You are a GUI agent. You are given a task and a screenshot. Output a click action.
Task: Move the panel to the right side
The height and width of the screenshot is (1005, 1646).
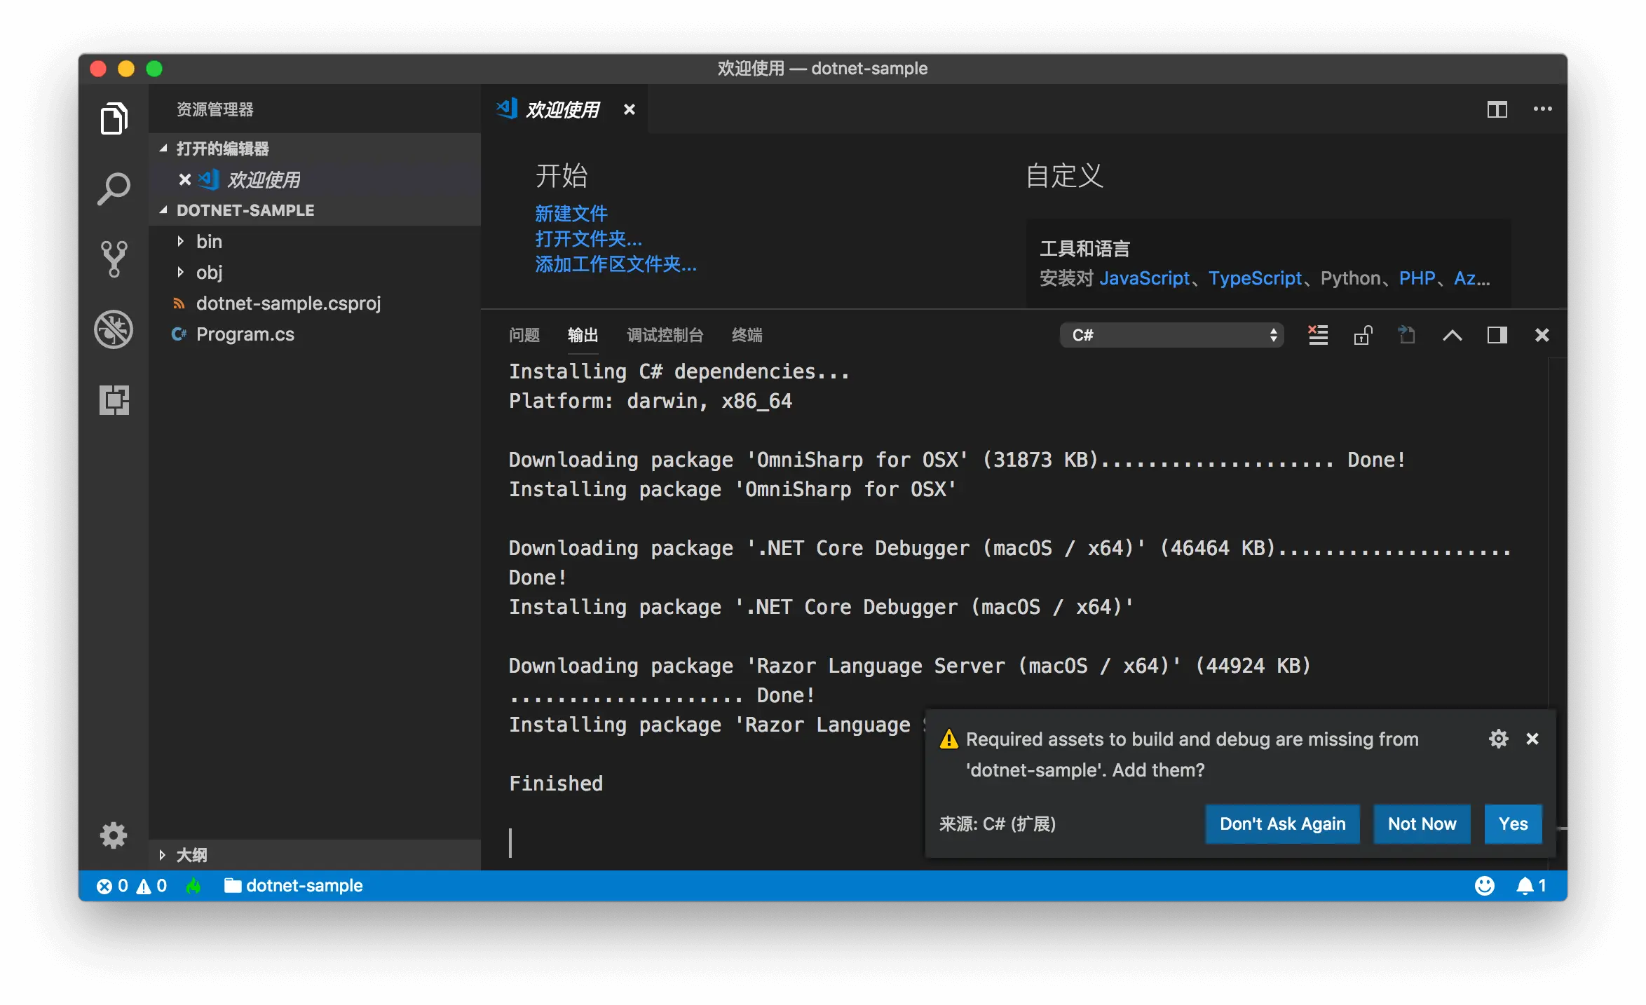click(x=1497, y=335)
